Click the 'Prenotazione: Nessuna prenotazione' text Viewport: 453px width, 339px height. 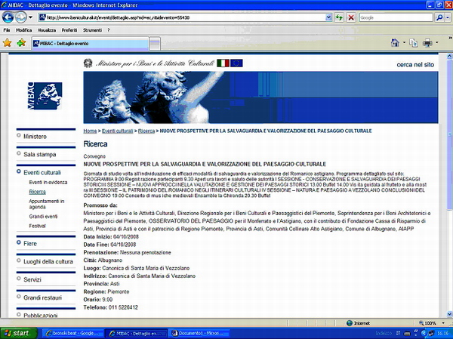(127, 253)
